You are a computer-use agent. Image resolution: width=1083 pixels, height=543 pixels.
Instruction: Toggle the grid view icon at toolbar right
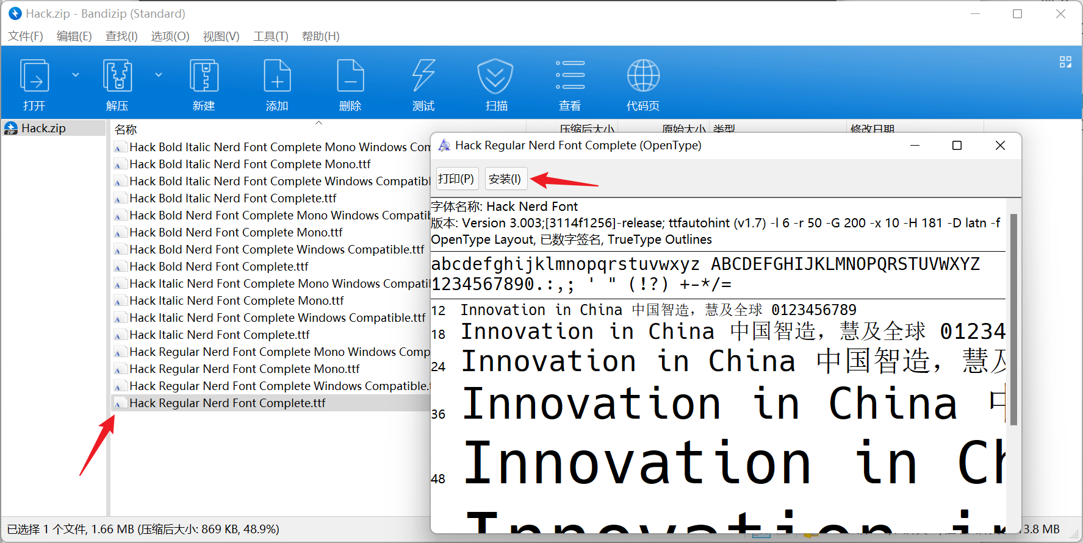coord(1065,62)
